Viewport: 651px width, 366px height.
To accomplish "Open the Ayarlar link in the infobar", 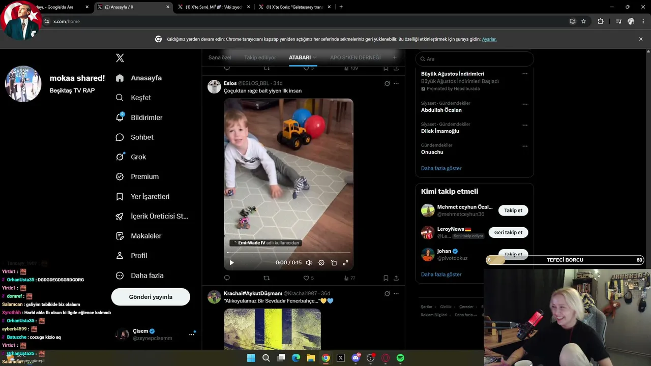I will coord(489,39).
